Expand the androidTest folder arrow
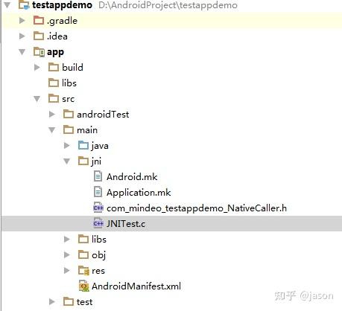342x311 pixels. click(52, 114)
